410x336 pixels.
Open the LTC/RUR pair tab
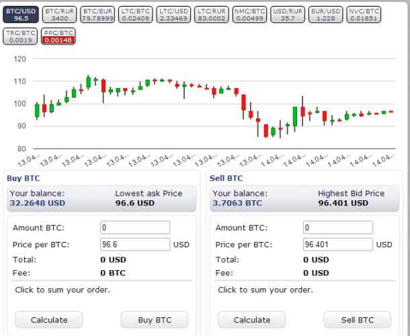212,15
